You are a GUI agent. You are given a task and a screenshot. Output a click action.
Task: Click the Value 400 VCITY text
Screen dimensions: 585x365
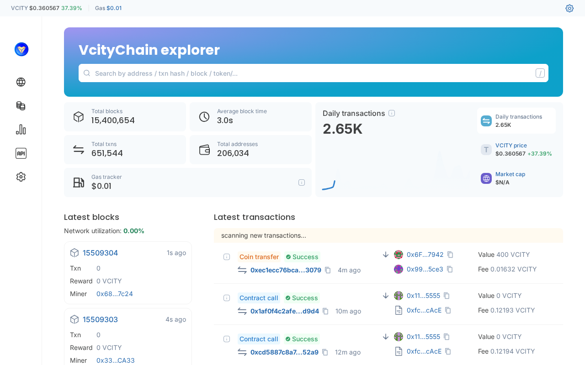coord(504,255)
